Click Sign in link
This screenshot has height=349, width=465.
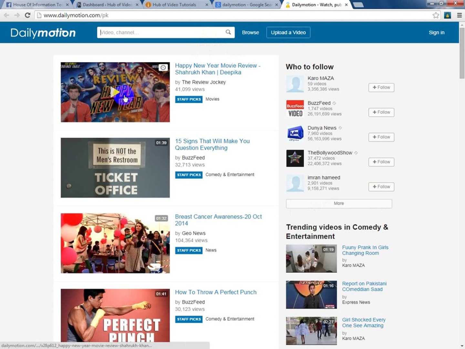point(437,32)
